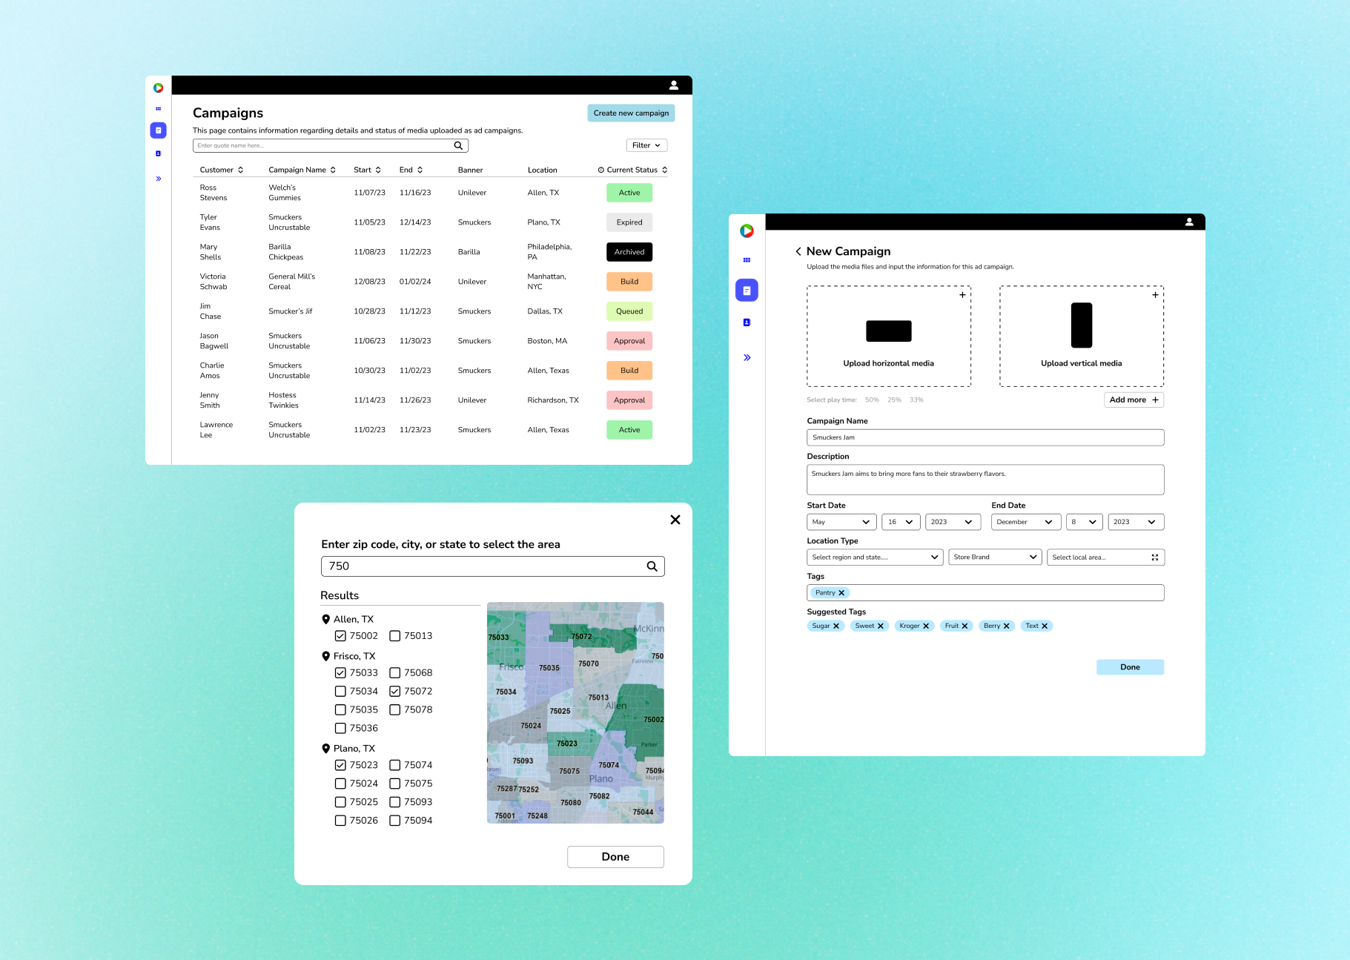Open user profile icon in New Campaign window
The height and width of the screenshot is (960, 1350).
pyautogui.click(x=1189, y=222)
